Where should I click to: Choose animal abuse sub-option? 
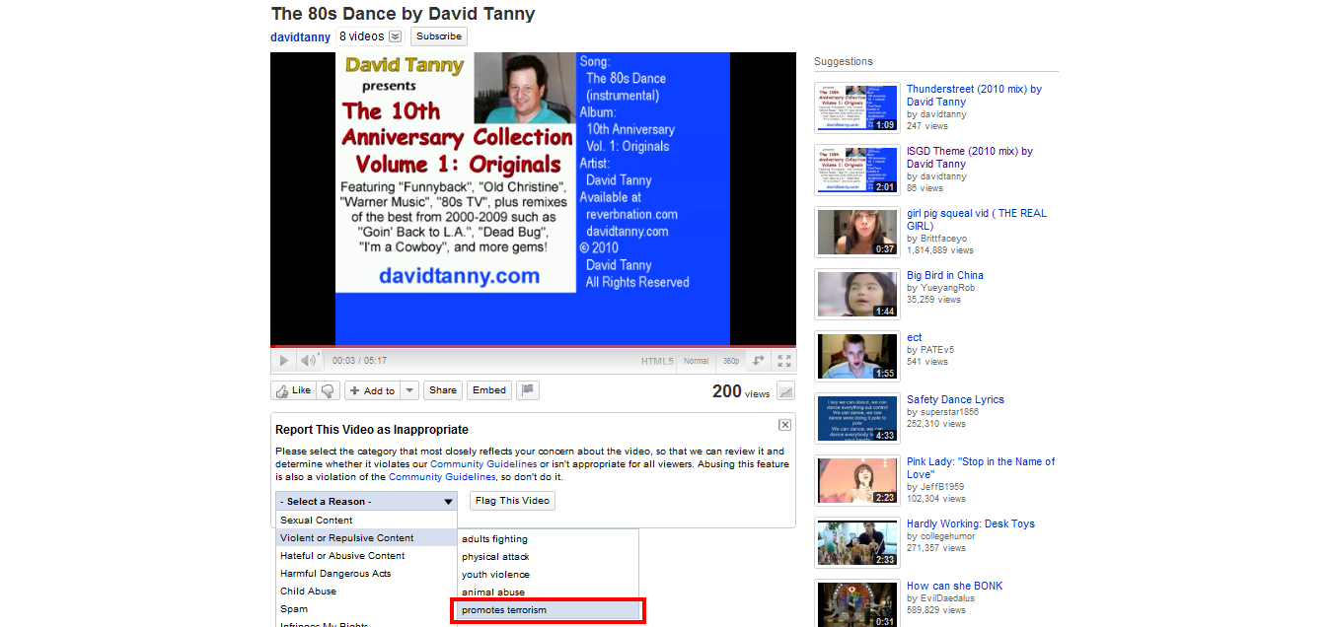549,592
